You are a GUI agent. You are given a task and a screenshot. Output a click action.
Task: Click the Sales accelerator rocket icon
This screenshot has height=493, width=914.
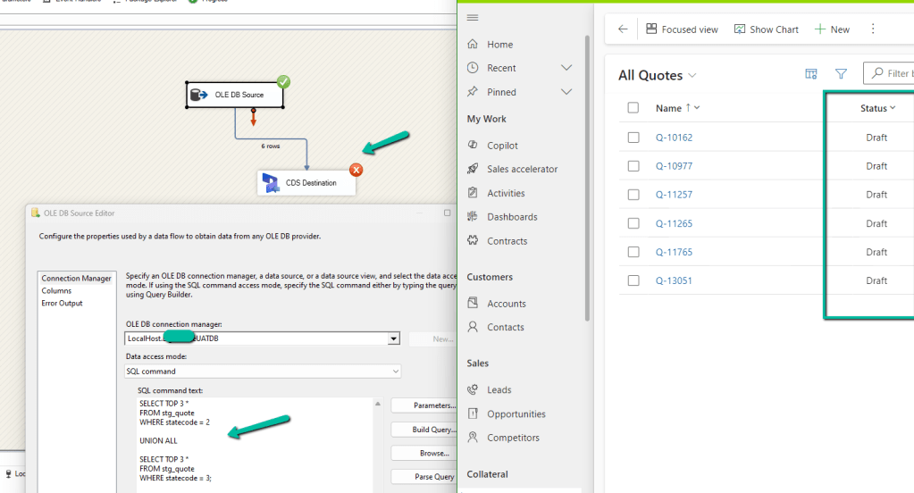tap(473, 169)
